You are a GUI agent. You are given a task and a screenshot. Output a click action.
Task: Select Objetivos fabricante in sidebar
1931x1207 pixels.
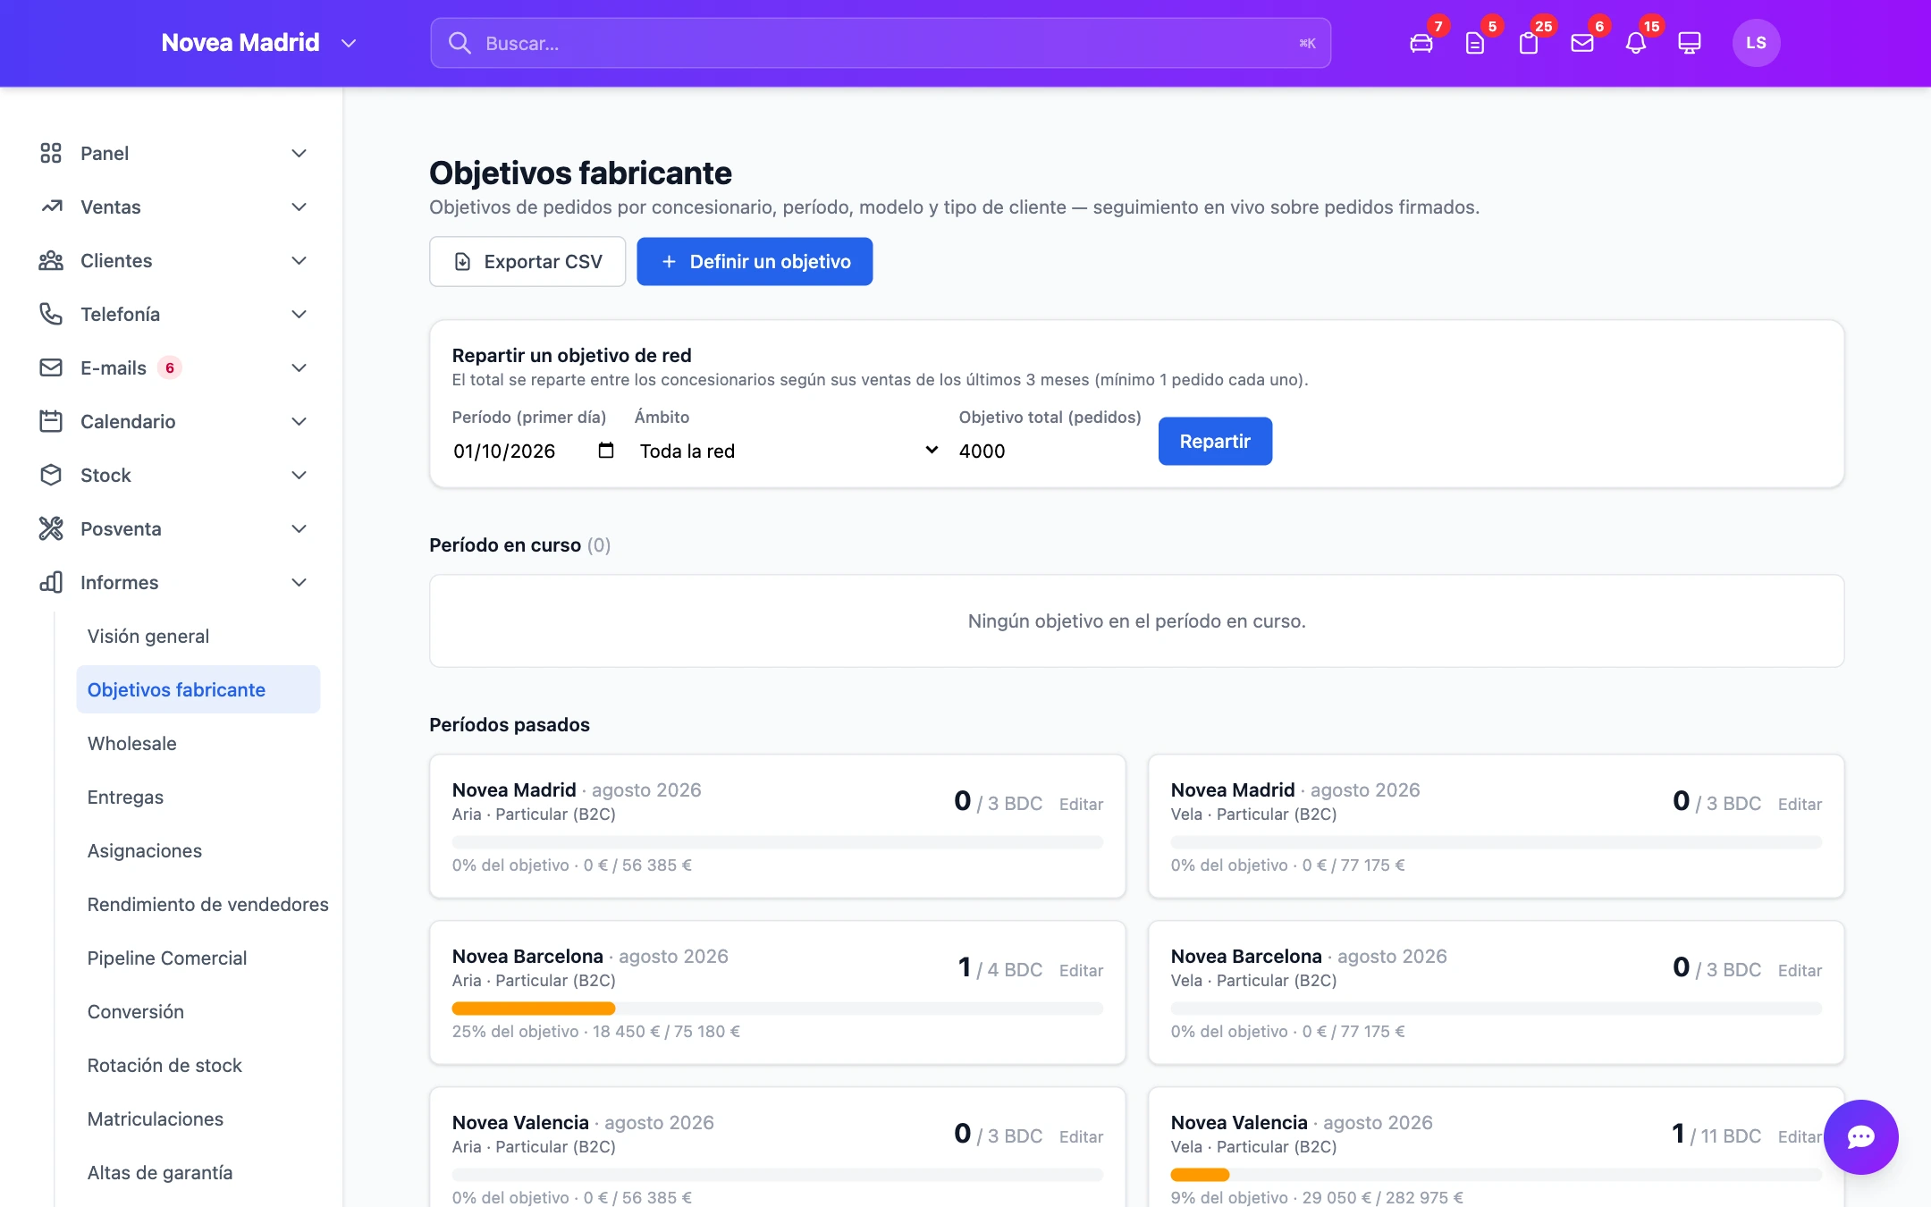tap(198, 689)
